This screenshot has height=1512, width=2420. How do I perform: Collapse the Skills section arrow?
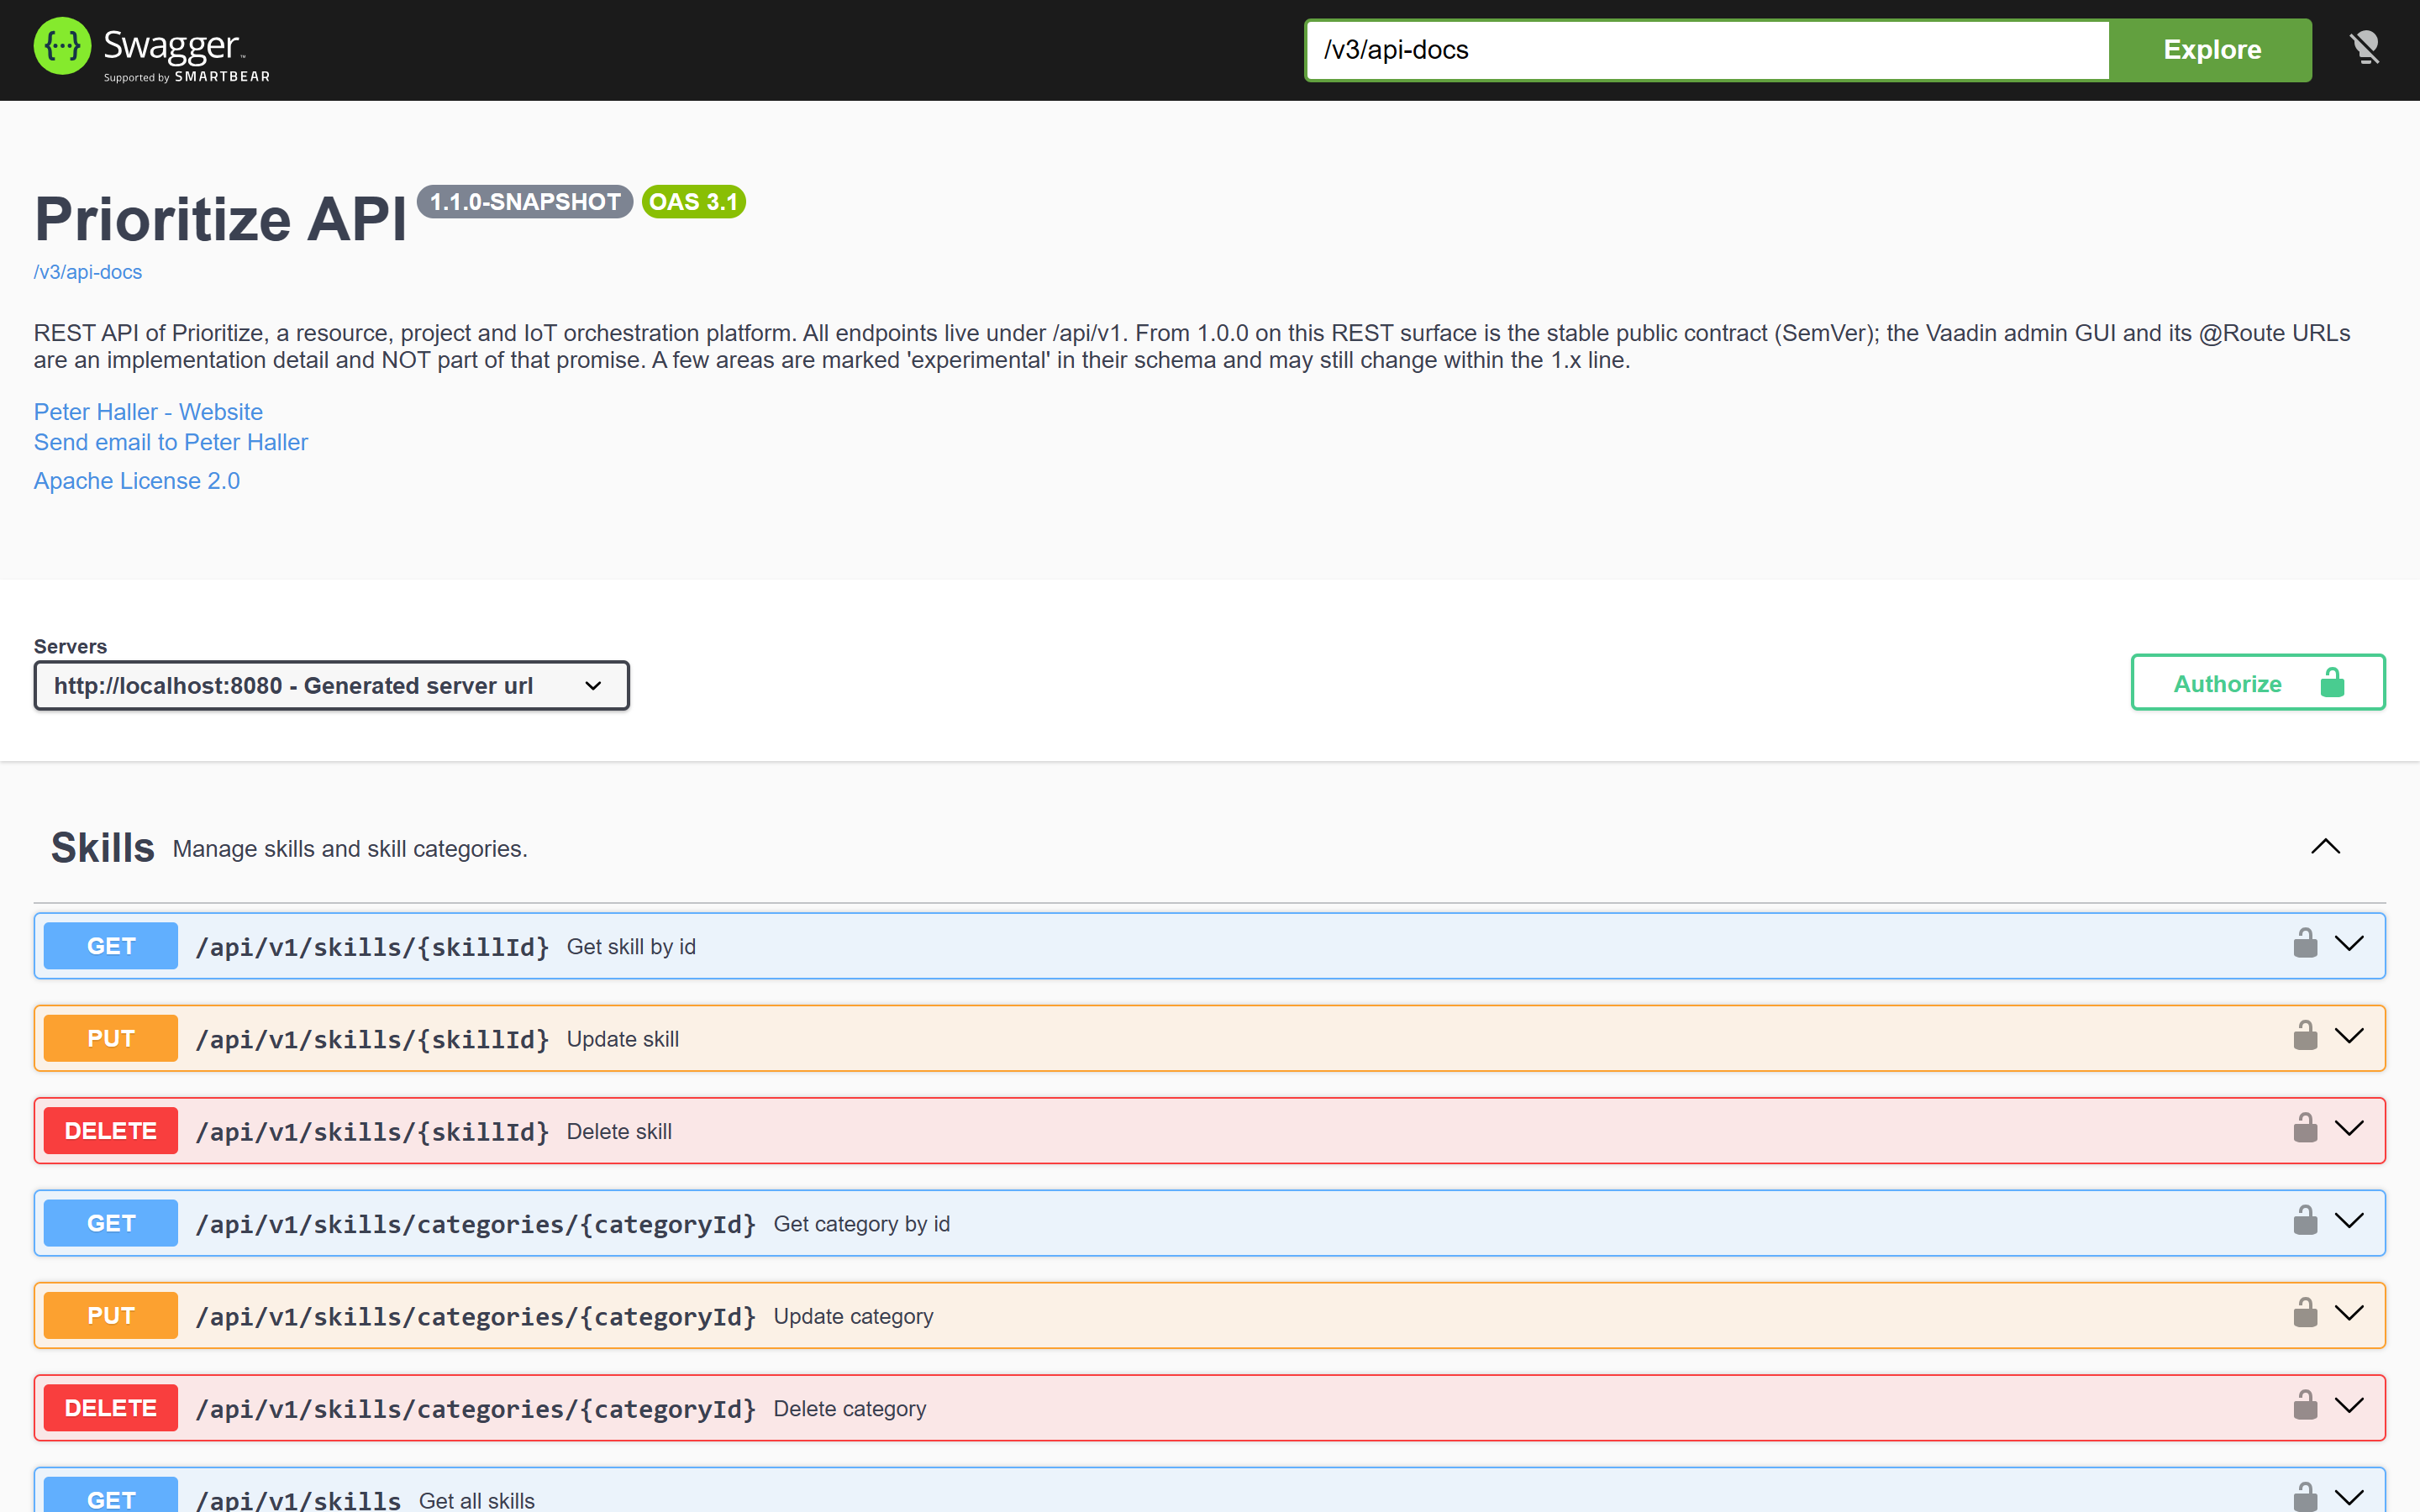click(x=2326, y=847)
